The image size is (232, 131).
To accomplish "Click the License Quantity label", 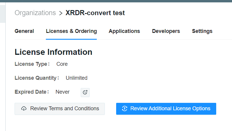I will point(37,78).
